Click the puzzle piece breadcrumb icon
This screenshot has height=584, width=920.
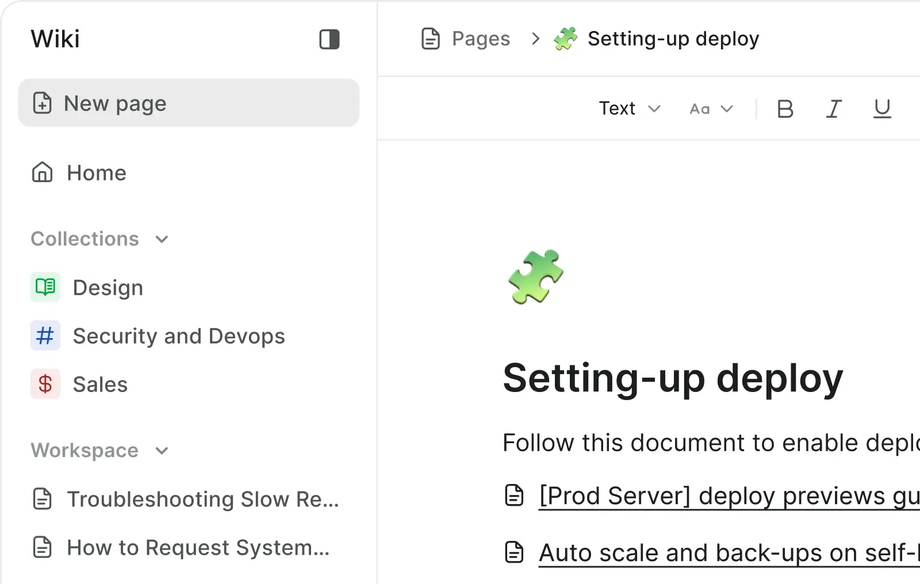point(565,39)
